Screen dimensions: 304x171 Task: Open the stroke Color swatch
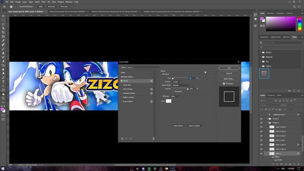(169, 101)
